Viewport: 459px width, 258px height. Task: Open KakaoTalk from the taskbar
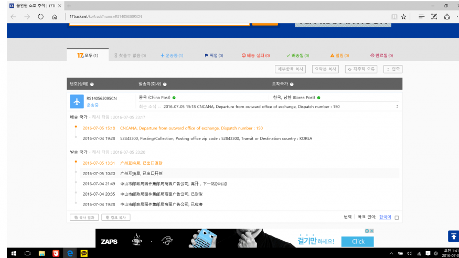coord(83,253)
